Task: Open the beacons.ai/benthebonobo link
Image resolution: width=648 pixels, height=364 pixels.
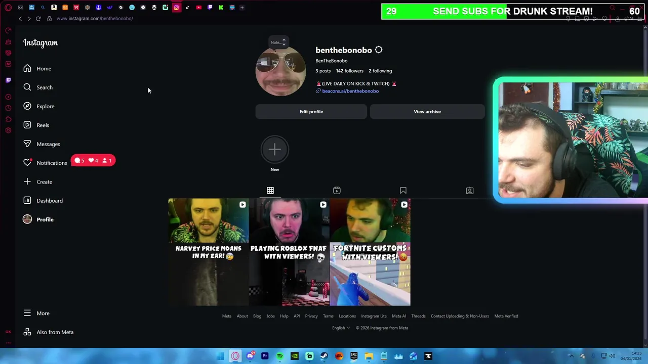Action: [x=350, y=91]
